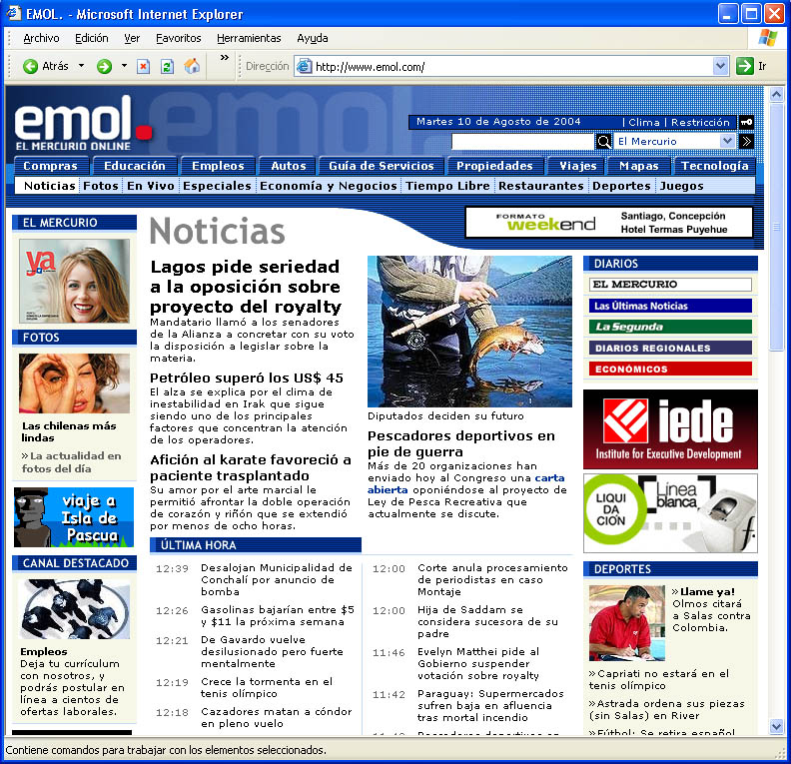Open the Clima link
The height and width of the screenshot is (764, 791).
click(644, 122)
